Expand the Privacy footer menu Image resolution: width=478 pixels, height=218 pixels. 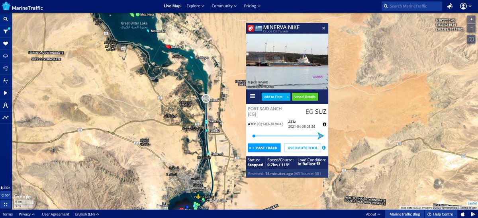coord(26,214)
